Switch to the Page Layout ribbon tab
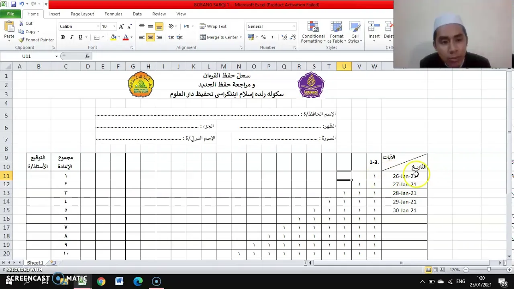The height and width of the screenshot is (289, 514). [x=82, y=14]
